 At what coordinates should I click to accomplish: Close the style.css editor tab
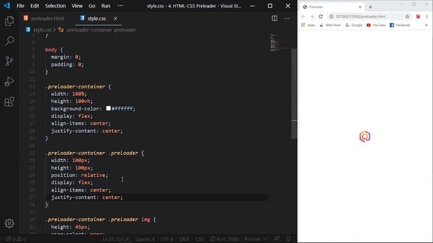click(x=116, y=18)
